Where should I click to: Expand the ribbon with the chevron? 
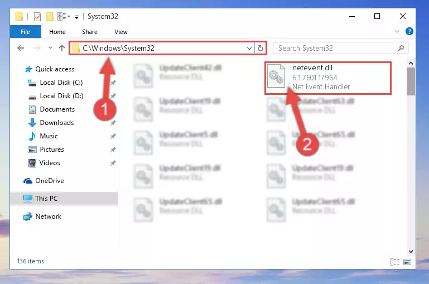click(397, 31)
